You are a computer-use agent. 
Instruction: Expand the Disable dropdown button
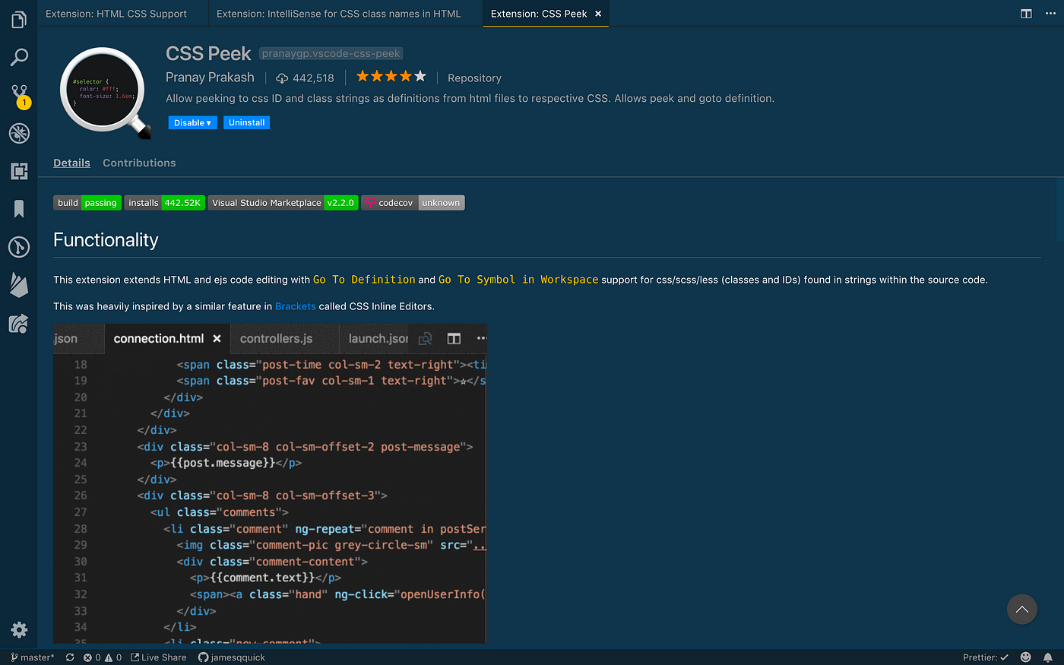pos(192,122)
